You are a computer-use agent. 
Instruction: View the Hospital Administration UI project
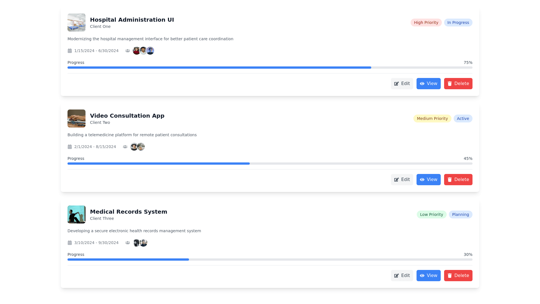[428, 84]
